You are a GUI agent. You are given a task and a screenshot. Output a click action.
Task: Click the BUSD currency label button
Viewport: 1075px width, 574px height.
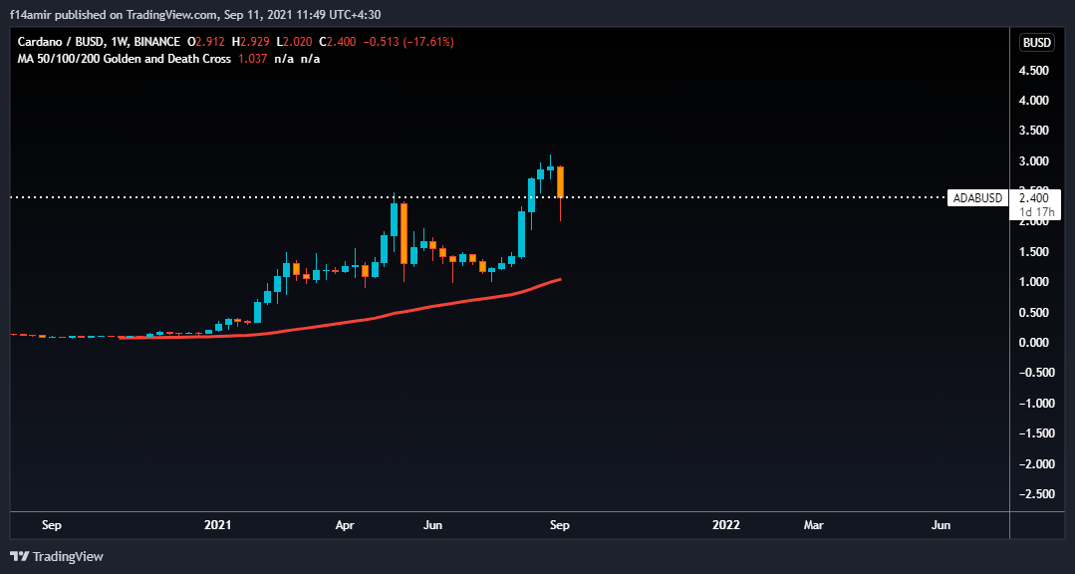tap(1037, 42)
